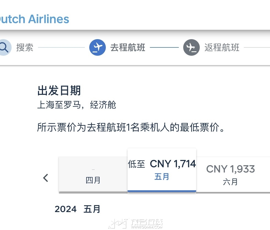Click the 出发日期 heading
Screen dimensions: 270x230
click(x=59, y=90)
